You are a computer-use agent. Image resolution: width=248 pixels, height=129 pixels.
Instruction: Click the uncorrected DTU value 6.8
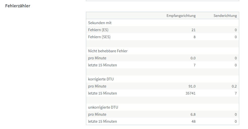point(193,114)
